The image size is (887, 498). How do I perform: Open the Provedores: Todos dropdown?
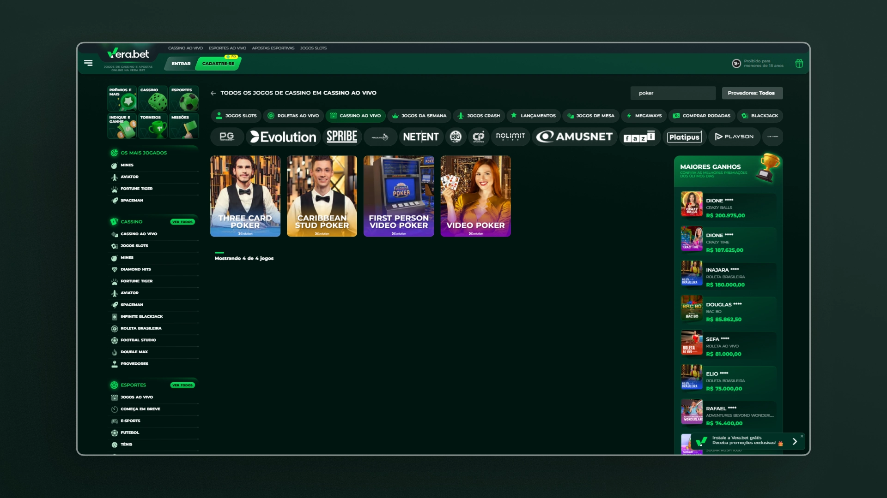point(752,93)
